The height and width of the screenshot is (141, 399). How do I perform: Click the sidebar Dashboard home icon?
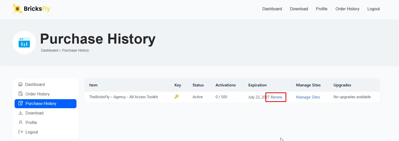[20, 84]
